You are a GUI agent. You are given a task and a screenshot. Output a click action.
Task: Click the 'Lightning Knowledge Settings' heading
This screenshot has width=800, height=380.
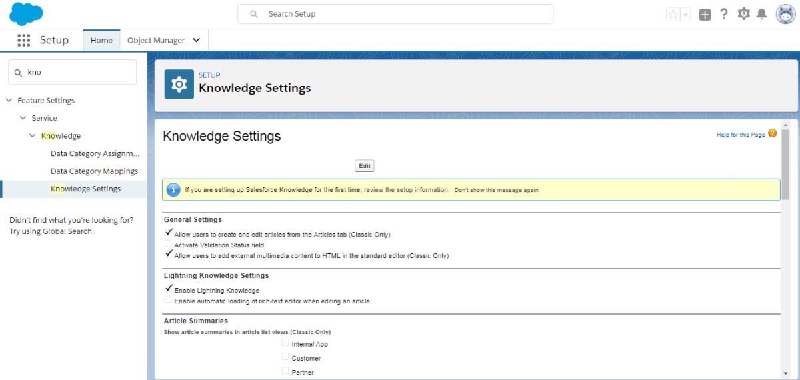pyautogui.click(x=216, y=275)
